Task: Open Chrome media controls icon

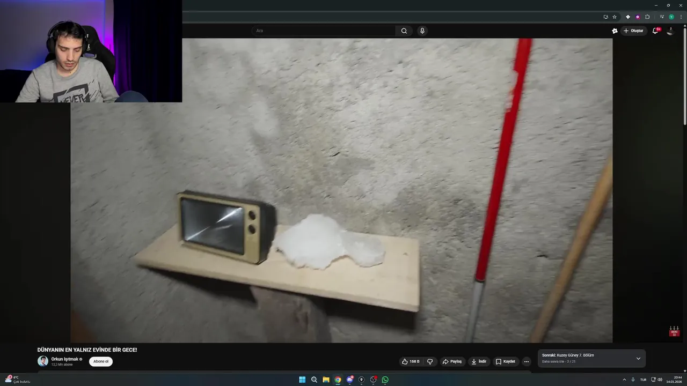Action: point(662,17)
